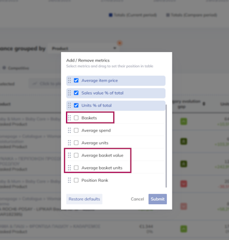Click drag handle next to Baskets

click(69, 118)
